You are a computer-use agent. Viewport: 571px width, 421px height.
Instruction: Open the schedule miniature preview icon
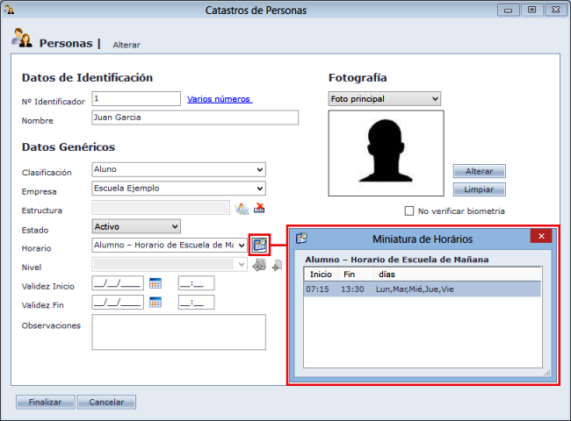pos(259,245)
